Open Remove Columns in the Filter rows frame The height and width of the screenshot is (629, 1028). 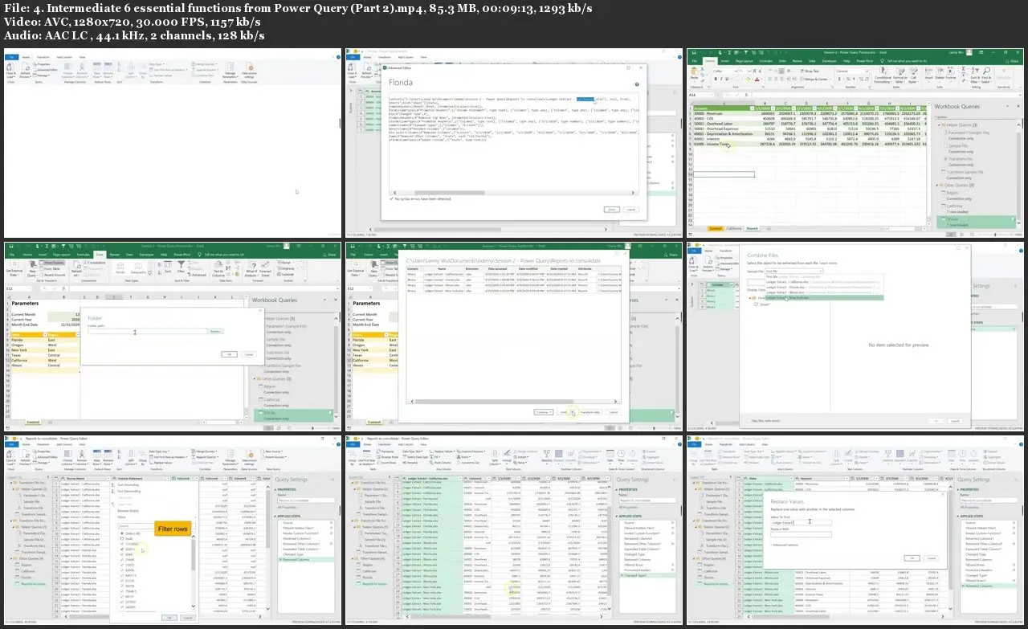pos(81,459)
